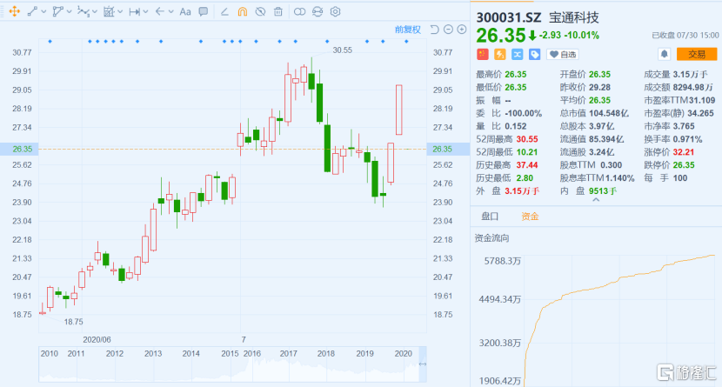
Task: Click the tall red candlestick at far right
Action: coord(398,110)
